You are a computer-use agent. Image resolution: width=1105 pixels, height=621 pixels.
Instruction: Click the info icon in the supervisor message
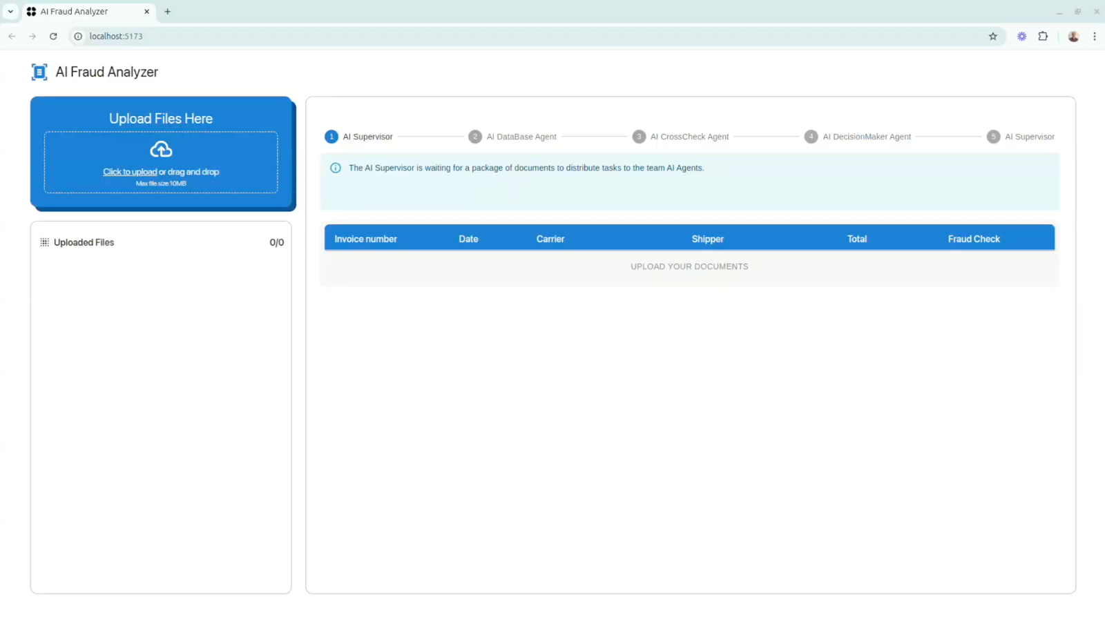(x=336, y=168)
